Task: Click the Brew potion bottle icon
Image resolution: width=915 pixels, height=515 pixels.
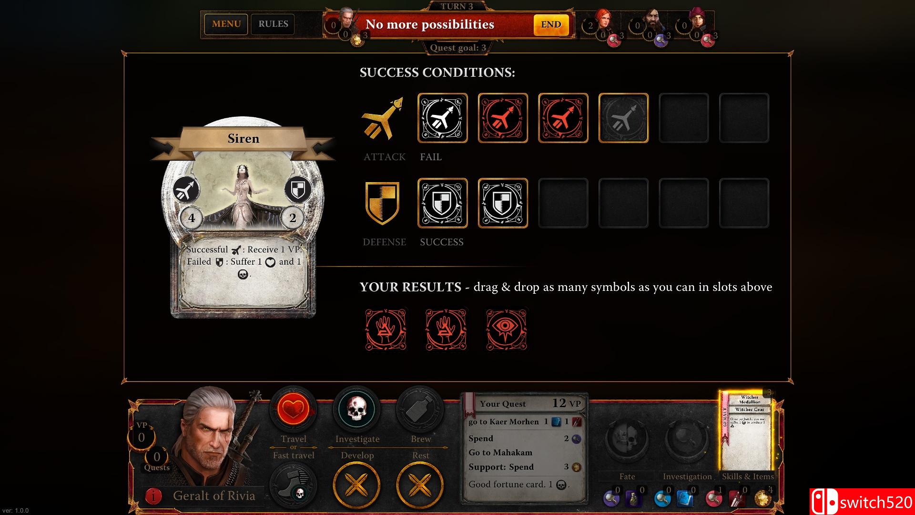Action: tap(420, 409)
